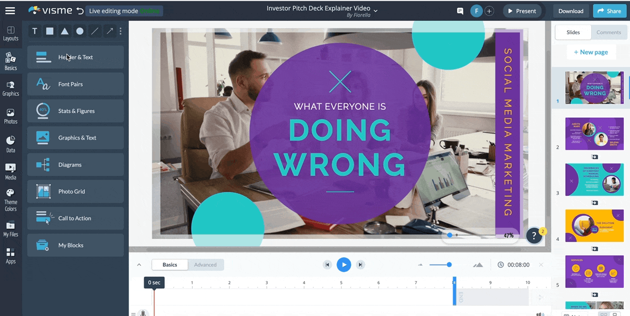Toggle the microphone recording control
This screenshot has height=316, width=630.
(x=143, y=313)
